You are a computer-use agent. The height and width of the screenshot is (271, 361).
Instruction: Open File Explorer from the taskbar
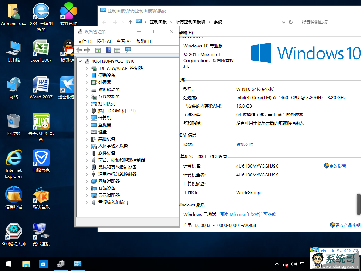(x=26, y=264)
